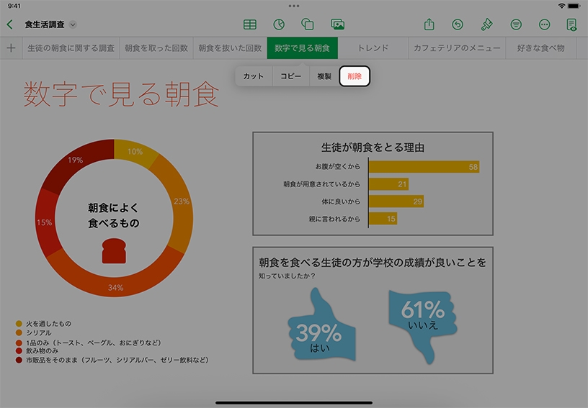
Task: Open the More options ellipsis menu
Action: [544, 24]
